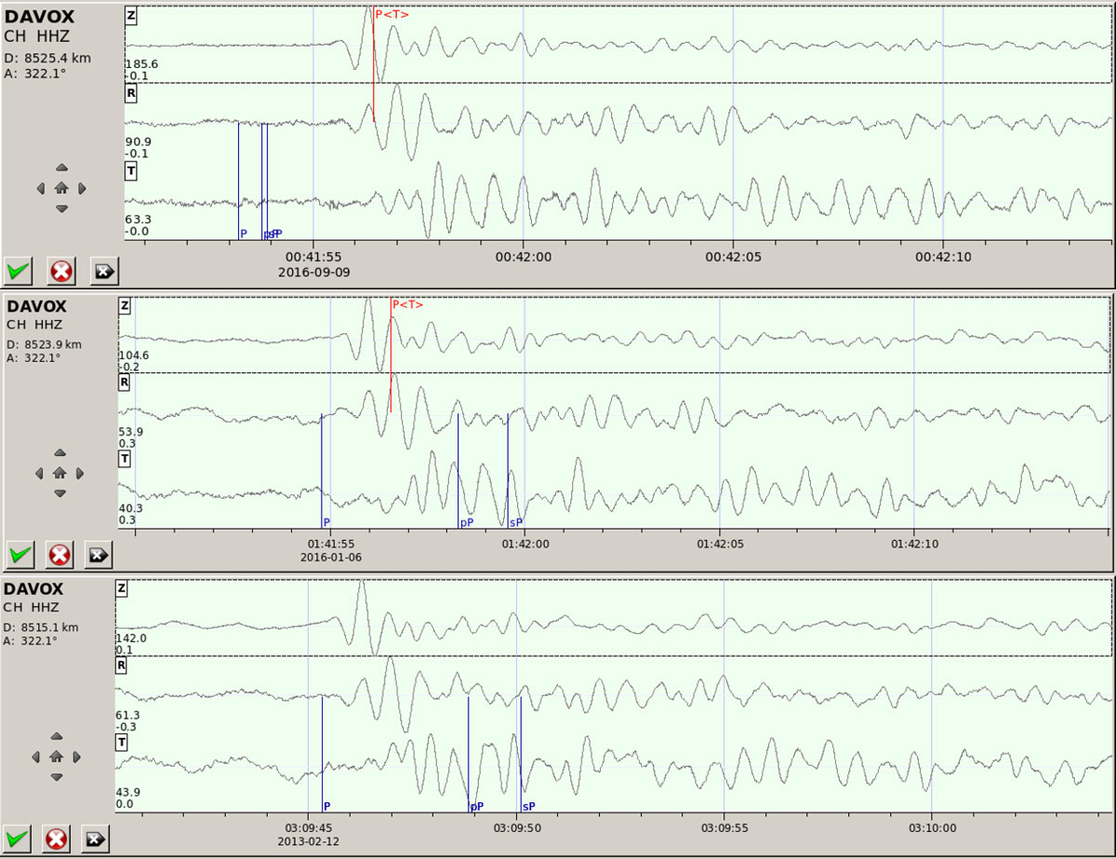Reject the 2016-09-09 trace with red X
The width and height of the screenshot is (1116, 859).
[61, 271]
